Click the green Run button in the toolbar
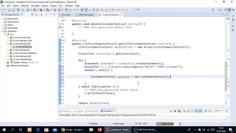 [x=34, y=10]
